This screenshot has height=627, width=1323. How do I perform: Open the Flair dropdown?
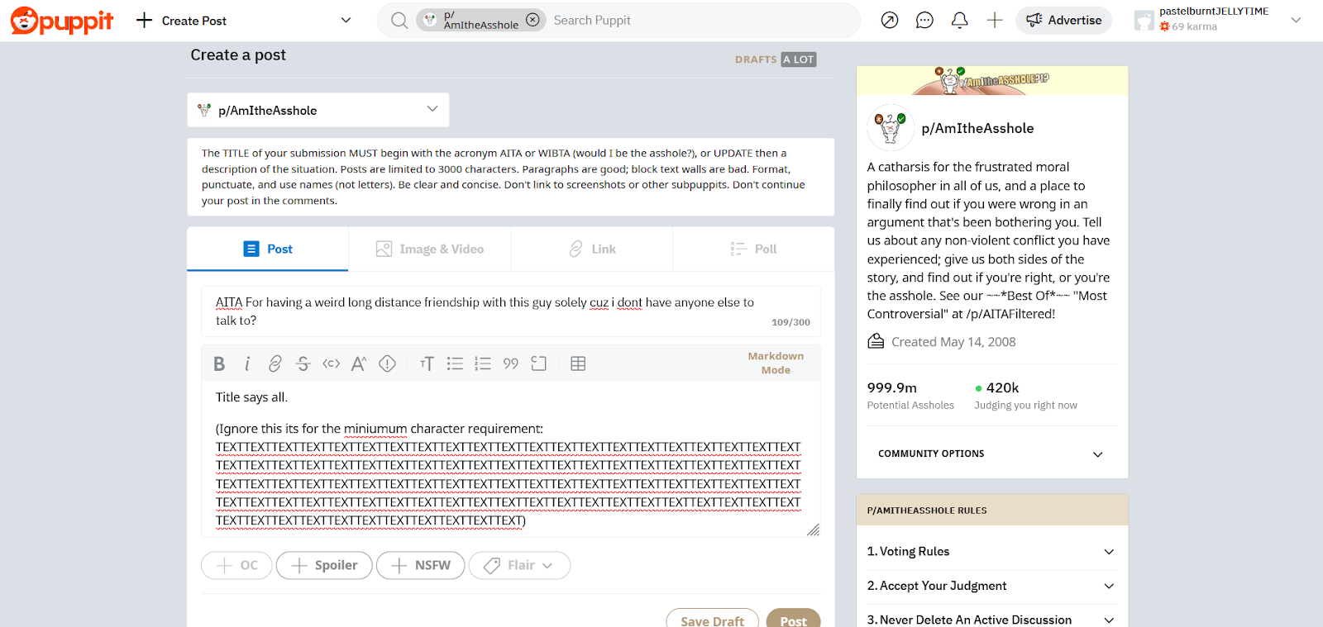tap(519, 565)
